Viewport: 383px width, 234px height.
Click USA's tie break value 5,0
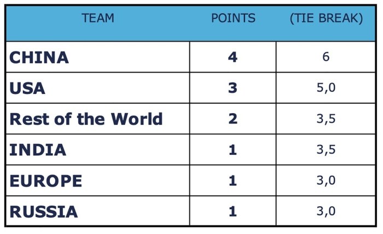click(x=326, y=88)
